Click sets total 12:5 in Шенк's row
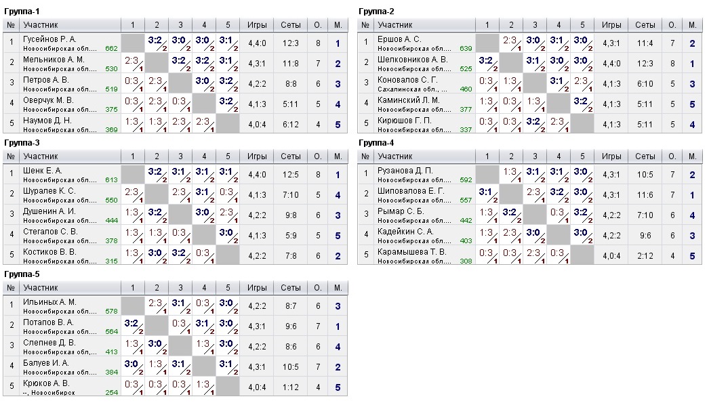Viewport: 709px width, 403px height. coord(291,175)
